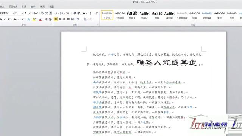Apply subscript formatting

(x=19, y=19)
